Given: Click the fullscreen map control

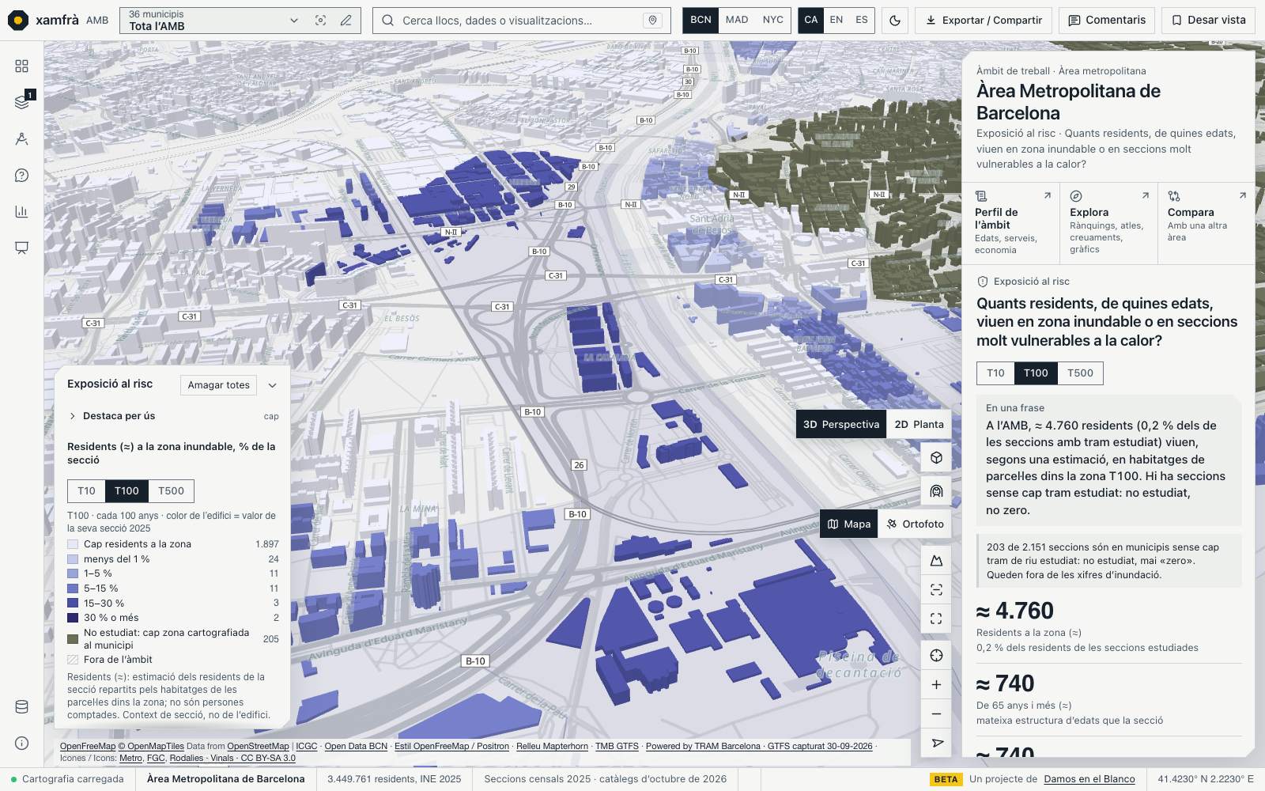Looking at the screenshot, I should [x=936, y=619].
